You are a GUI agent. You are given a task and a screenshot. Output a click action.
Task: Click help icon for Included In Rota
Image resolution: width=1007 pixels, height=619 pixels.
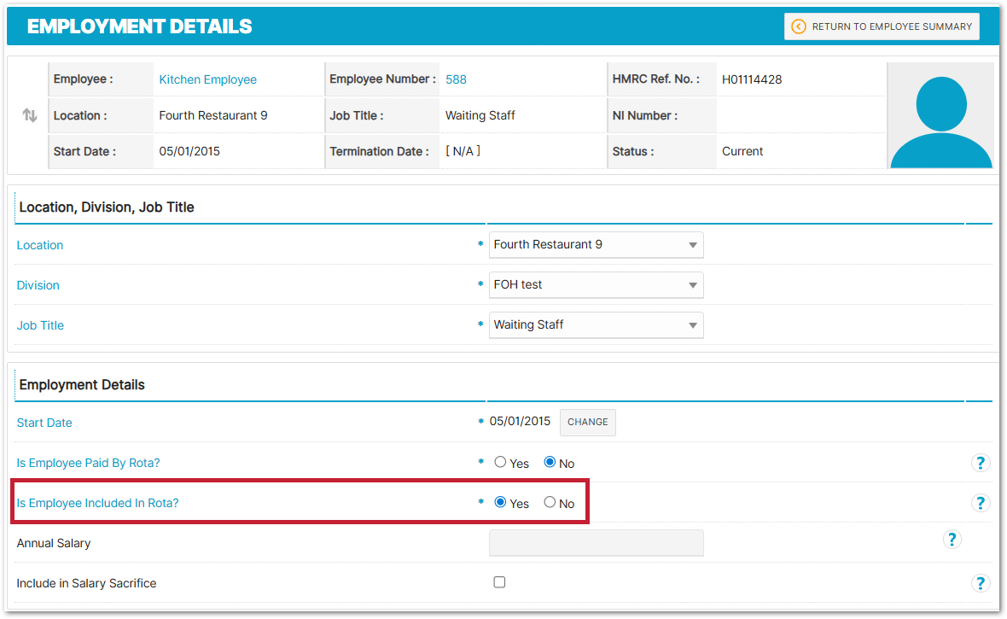pos(981,503)
